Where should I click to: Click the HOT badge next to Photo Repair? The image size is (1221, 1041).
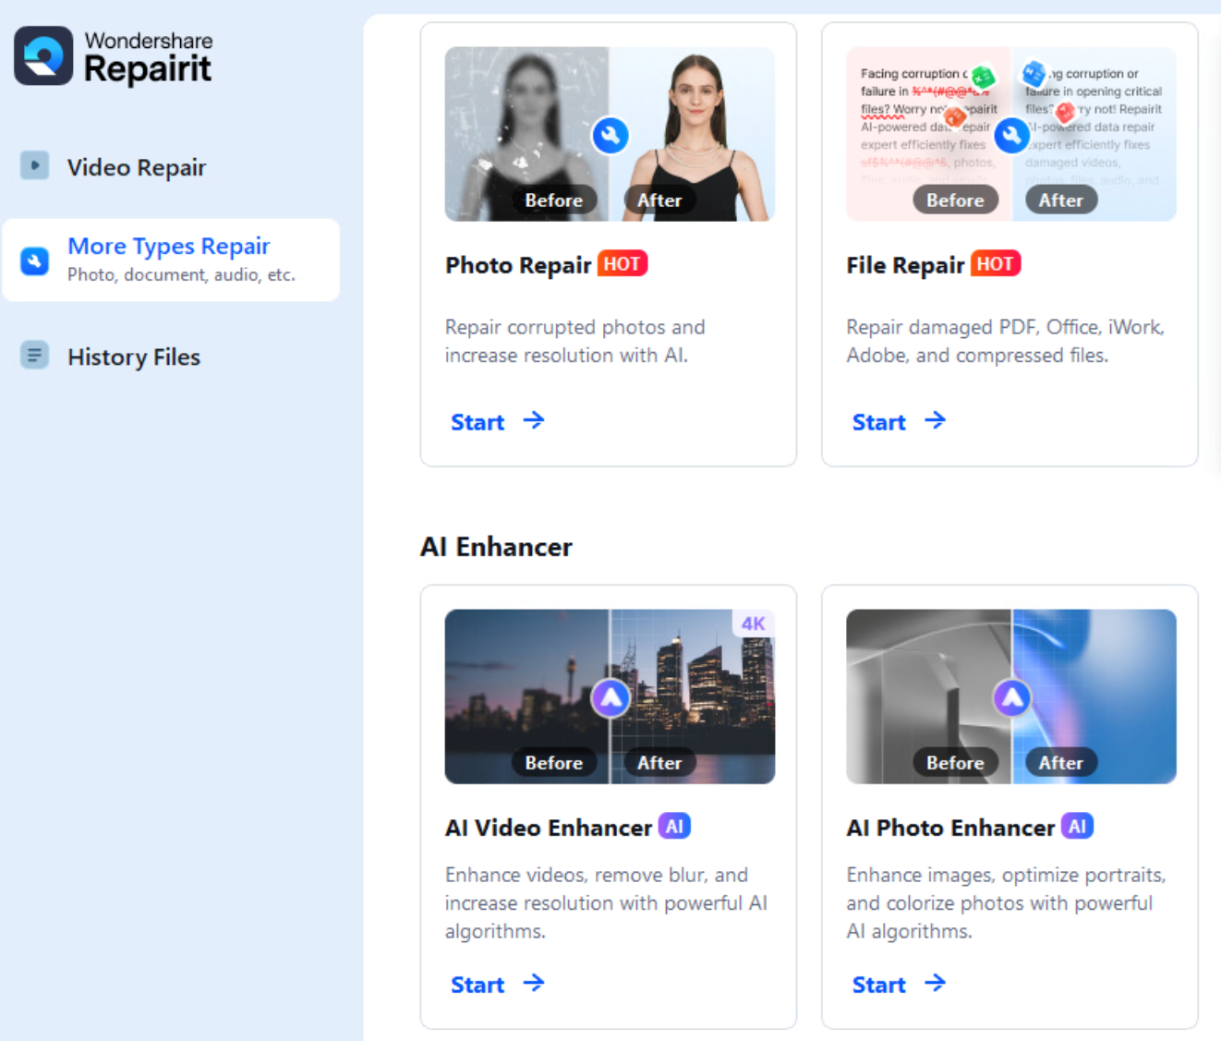point(623,264)
